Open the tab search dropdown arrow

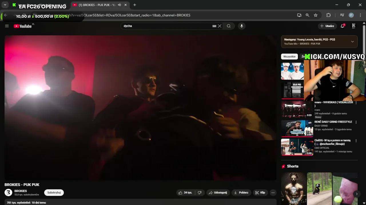(5, 5)
